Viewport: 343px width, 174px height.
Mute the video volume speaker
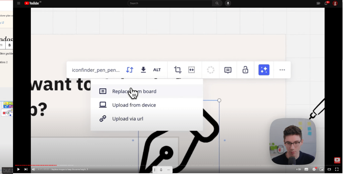34,169
